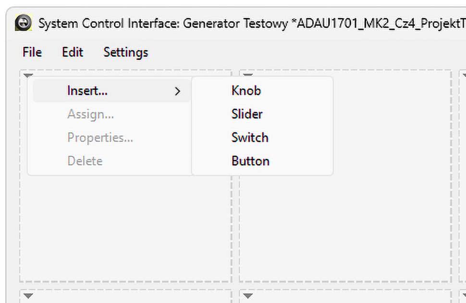Select the greyed Assign... menu entry
This screenshot has width=466, height=303.
pos(90,114)
